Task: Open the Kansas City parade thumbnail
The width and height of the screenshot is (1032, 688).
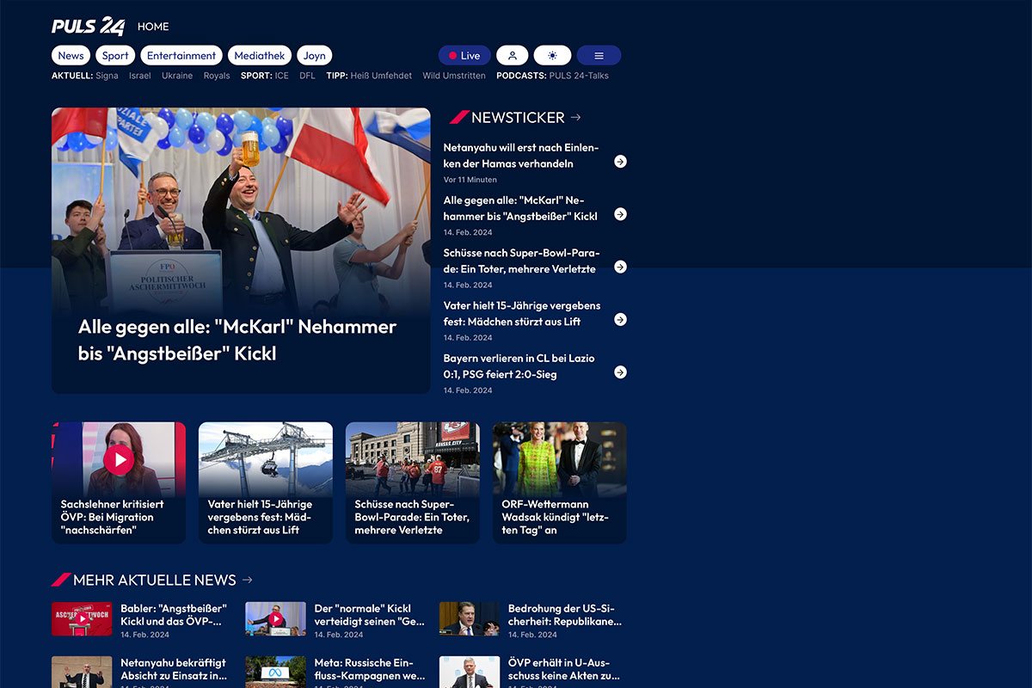Action: (x=413, y=458)
